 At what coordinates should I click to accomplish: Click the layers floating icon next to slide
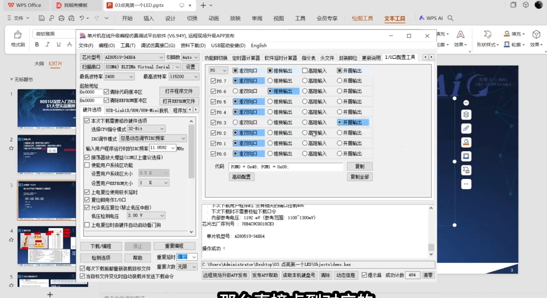click(465, 114)
